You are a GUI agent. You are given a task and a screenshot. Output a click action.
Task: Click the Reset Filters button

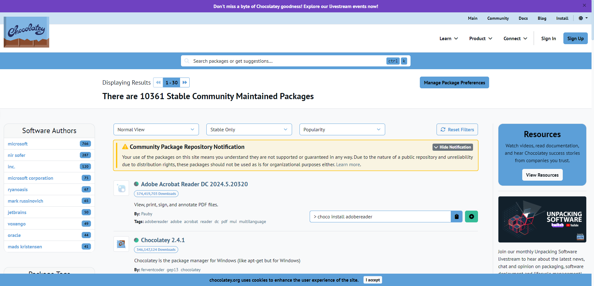click(457, 129)
